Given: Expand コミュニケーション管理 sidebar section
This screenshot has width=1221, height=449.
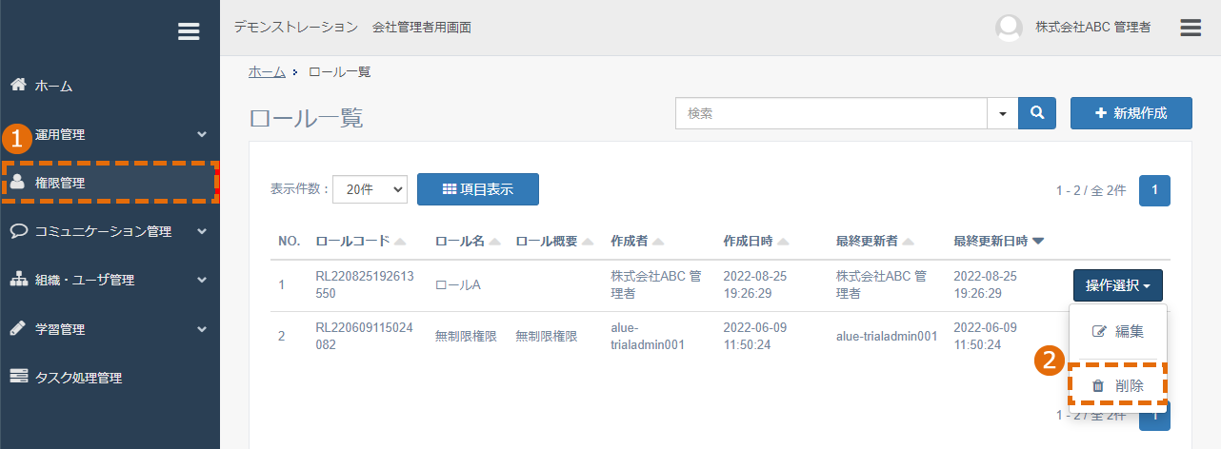Looking at the screenshot, I should click(110, 231).
